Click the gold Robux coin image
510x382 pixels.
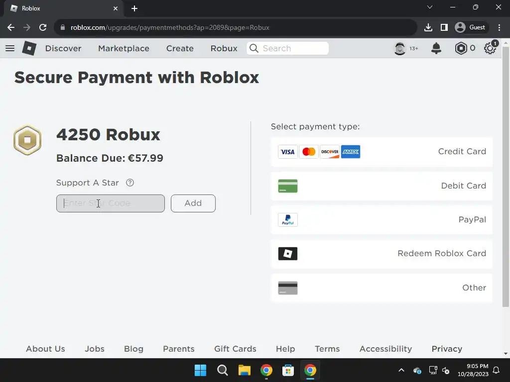click(x=27, y=140)
